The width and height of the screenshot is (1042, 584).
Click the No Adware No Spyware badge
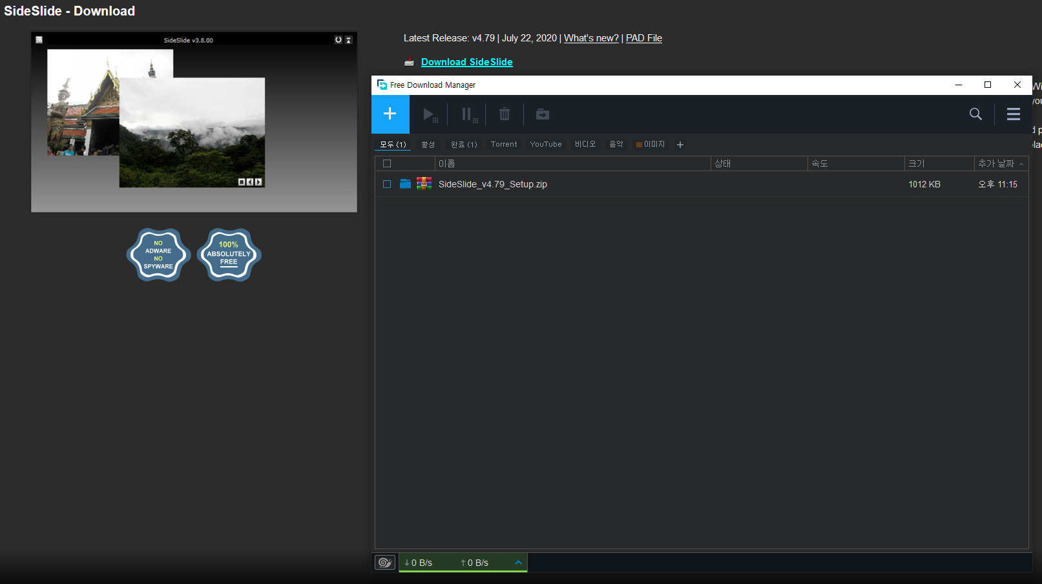(158, 255)
